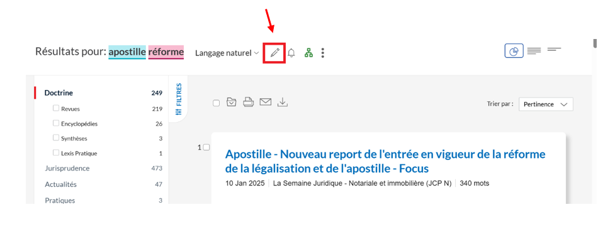Select the compact title list view icon
Image resolution: width=603 pixels, height=246 pixels.
click(x=554, y=49)
